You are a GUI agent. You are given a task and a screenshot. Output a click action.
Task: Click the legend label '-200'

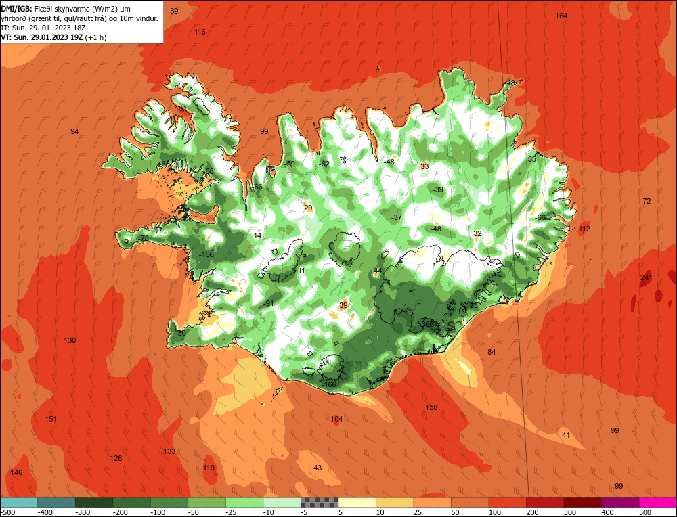pos(120,512)
